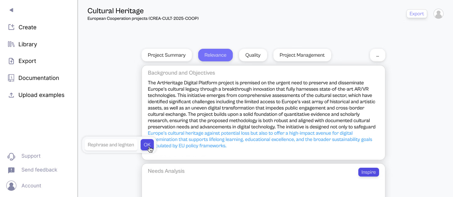
Task: Expand more tabs with the ellipsis button
Action: 377,55
